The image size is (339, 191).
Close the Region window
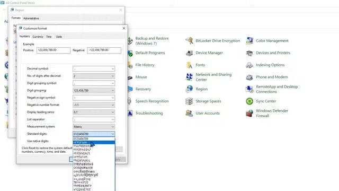pyautogui.click(x=121, y=10)
